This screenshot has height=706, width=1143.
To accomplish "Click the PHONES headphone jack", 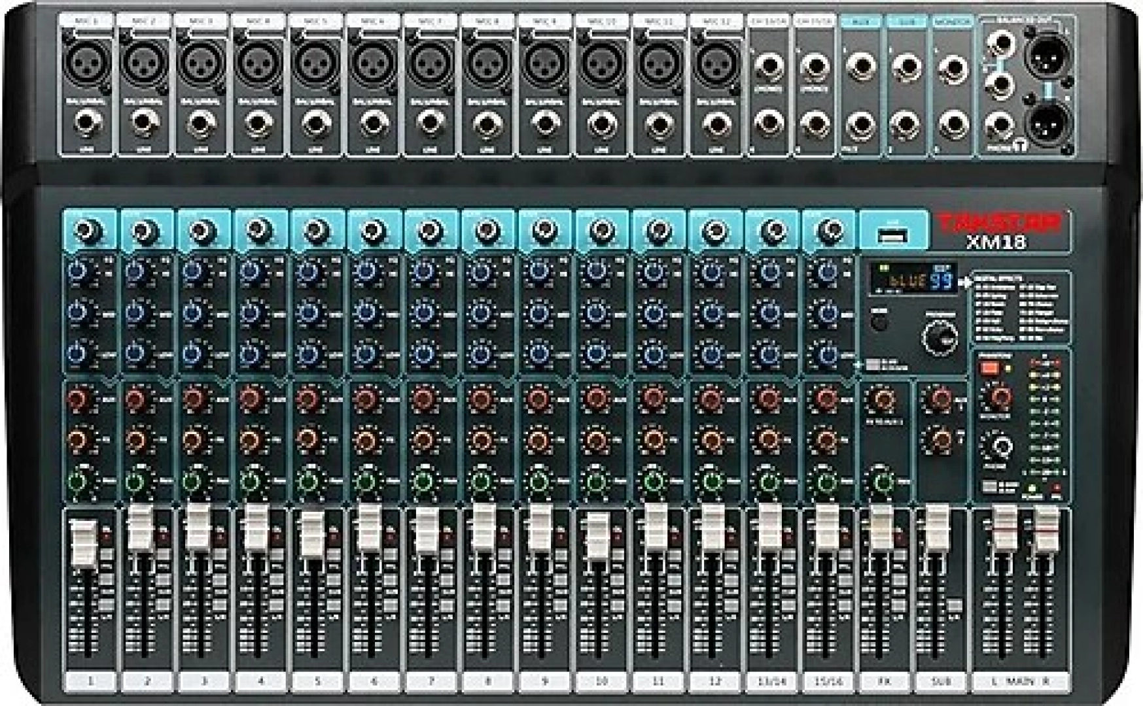I will tap(1000, 125).
